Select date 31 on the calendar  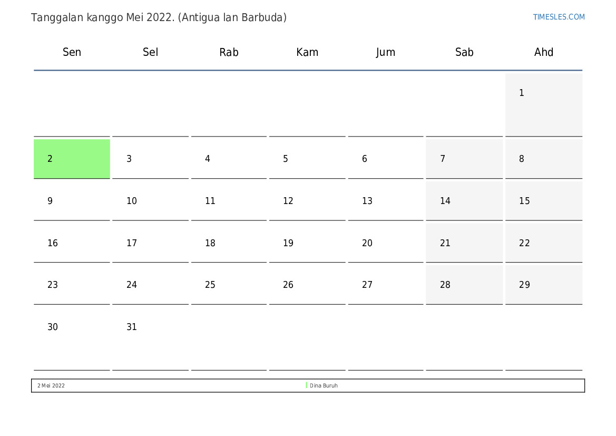150,327
